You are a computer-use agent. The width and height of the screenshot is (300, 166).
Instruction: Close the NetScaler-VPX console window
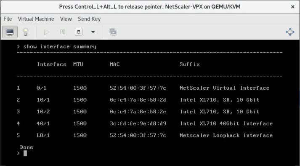click(x=292, y=7)
